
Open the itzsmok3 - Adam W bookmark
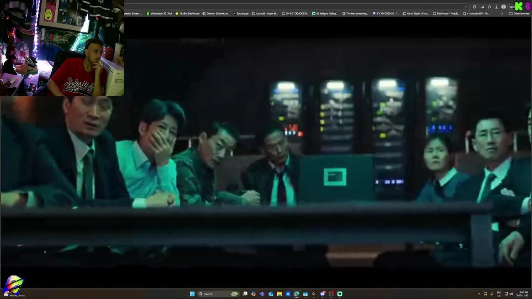265,14
